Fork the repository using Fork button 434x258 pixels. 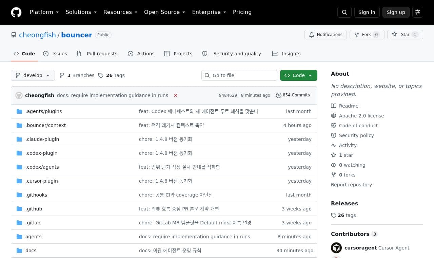click(367, 35)
